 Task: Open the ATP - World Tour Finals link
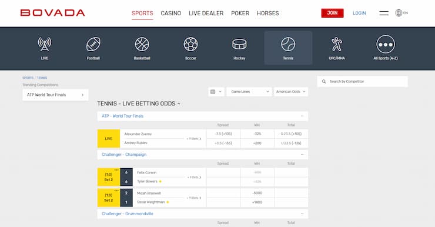pyautogui.click(x=122, y=116)
